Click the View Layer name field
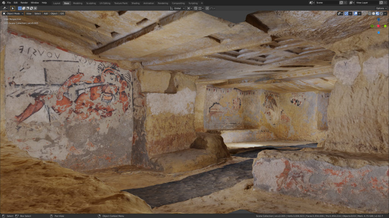The image size is (389, 218). pos(367,3)
